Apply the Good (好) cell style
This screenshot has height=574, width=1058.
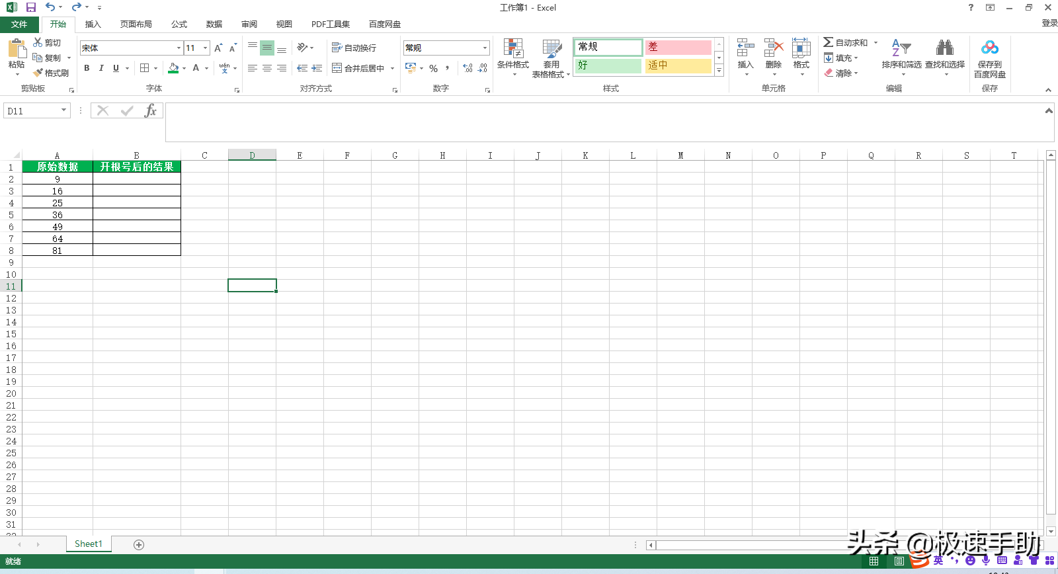(608, 65)
